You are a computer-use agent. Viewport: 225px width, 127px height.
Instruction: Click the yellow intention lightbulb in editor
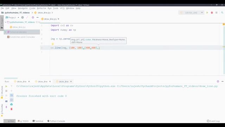click(x=53, y=44)
